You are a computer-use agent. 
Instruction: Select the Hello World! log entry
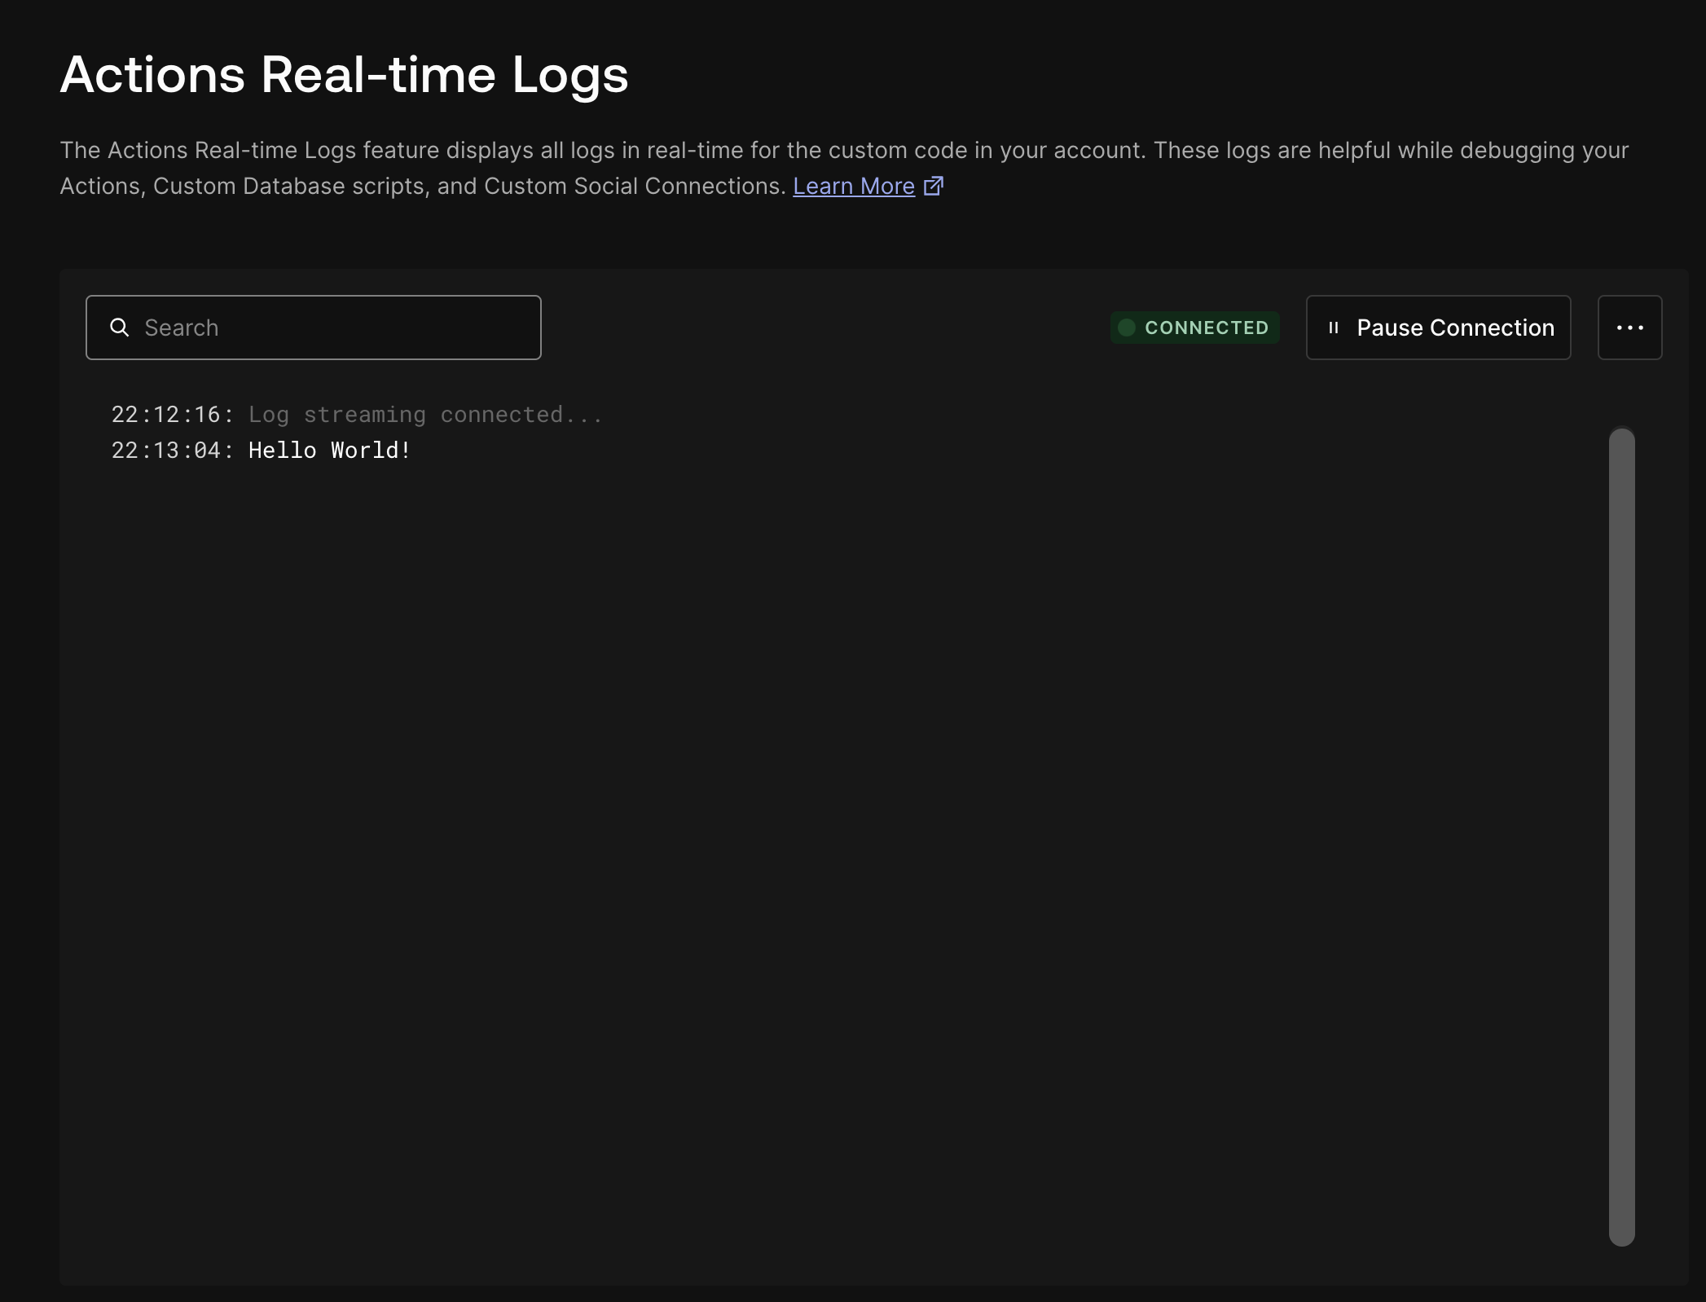click(x=329, y=451)
